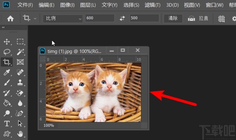
Task: Collapse the tools panel with double arrows
Action: coord(3,28)
